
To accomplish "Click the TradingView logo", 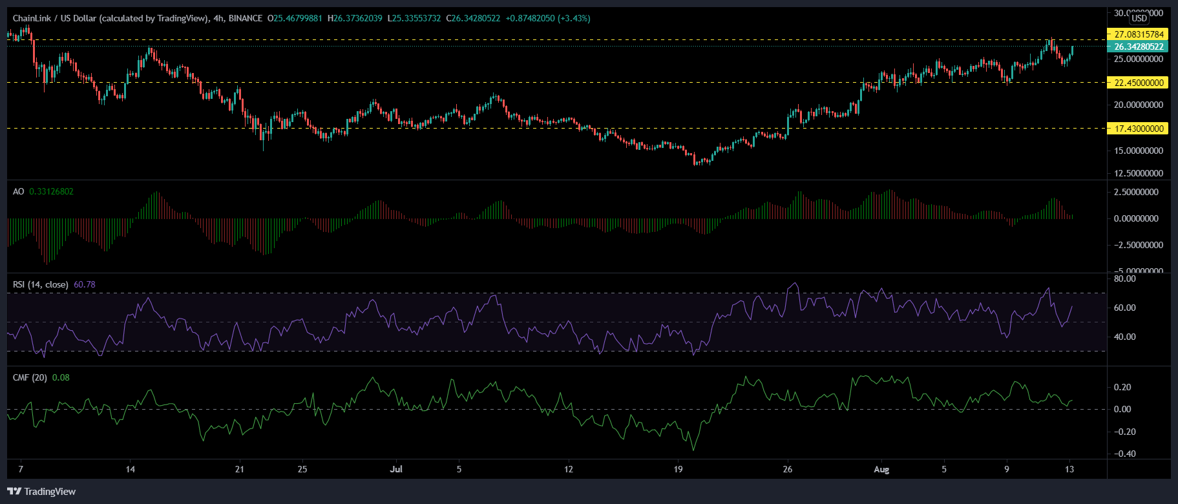I will 41,492.
